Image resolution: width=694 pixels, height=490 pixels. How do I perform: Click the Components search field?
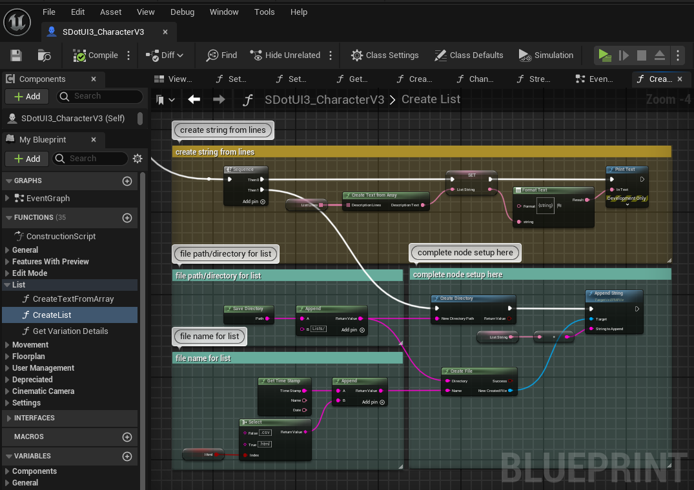pyautogui.click(x=99, y=96)
